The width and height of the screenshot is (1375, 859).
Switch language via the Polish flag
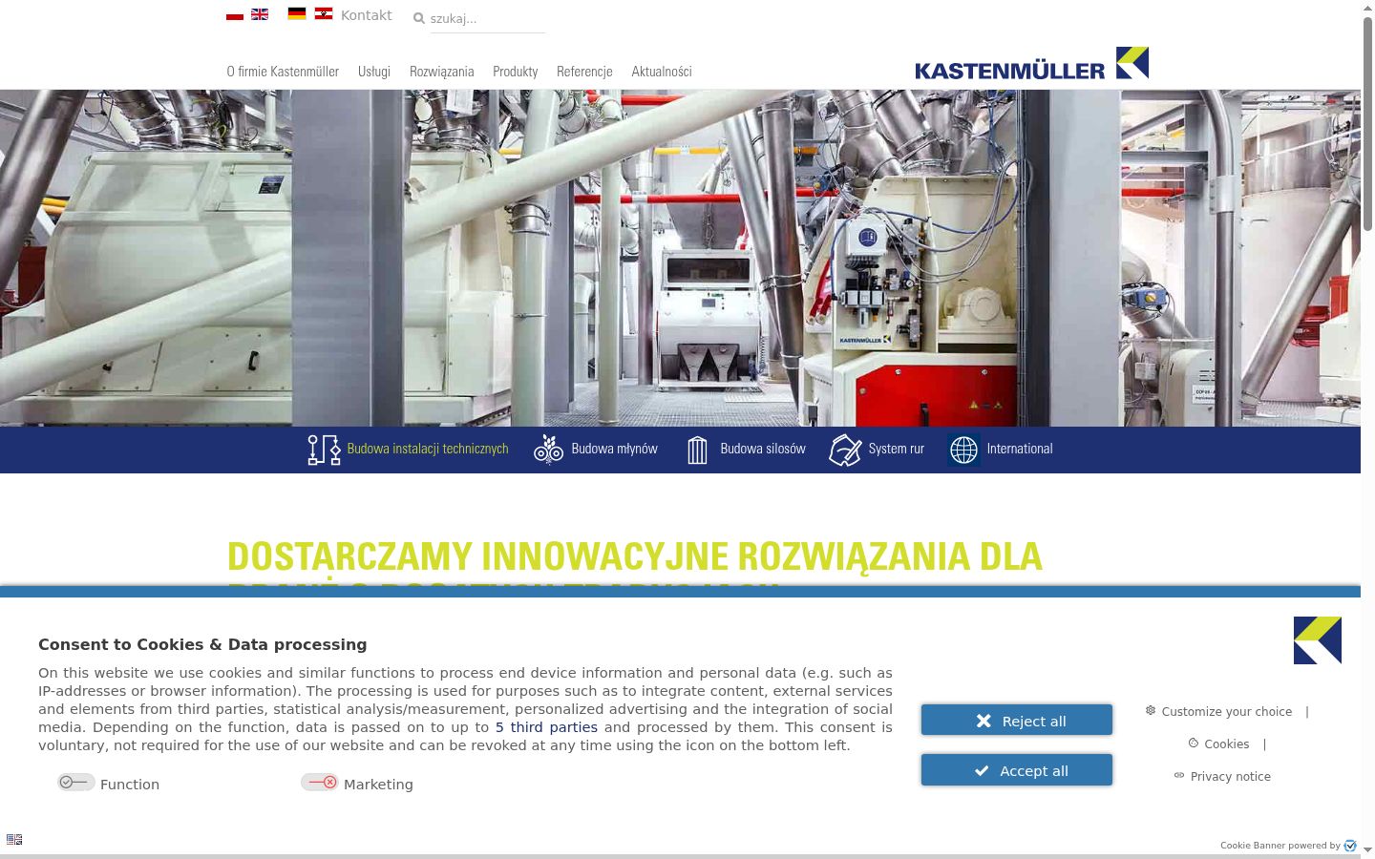coord(235,14)
